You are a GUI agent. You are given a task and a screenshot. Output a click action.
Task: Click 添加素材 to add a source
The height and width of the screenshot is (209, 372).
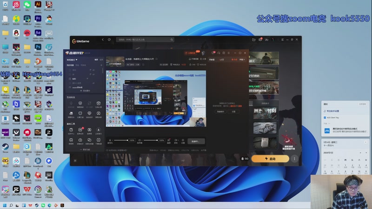tap(85, 91)
